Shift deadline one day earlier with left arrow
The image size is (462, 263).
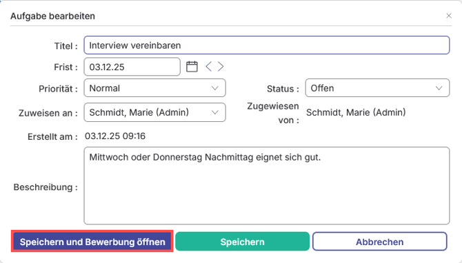[209, 67]
